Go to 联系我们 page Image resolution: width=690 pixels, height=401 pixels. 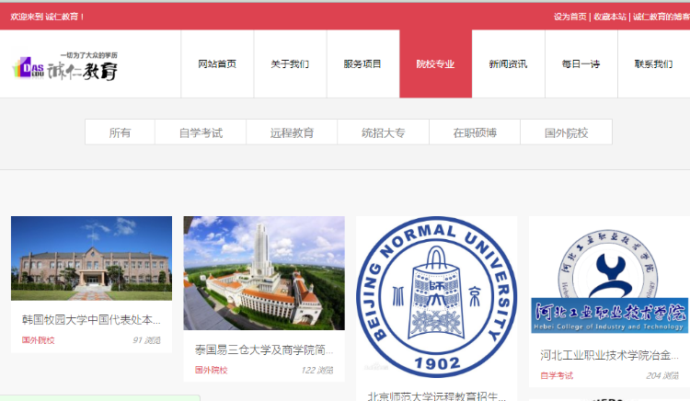click(653, 64)
